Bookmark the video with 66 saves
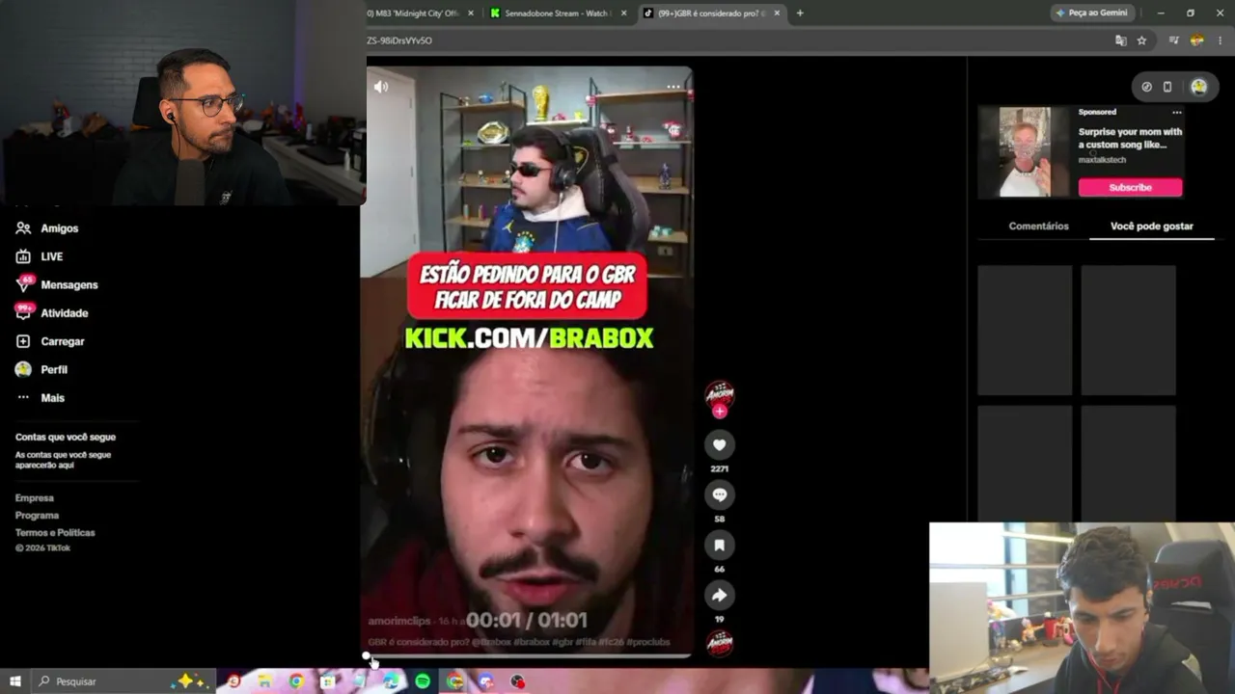This screenshot has height=694, width=1235. pos(719,545)
